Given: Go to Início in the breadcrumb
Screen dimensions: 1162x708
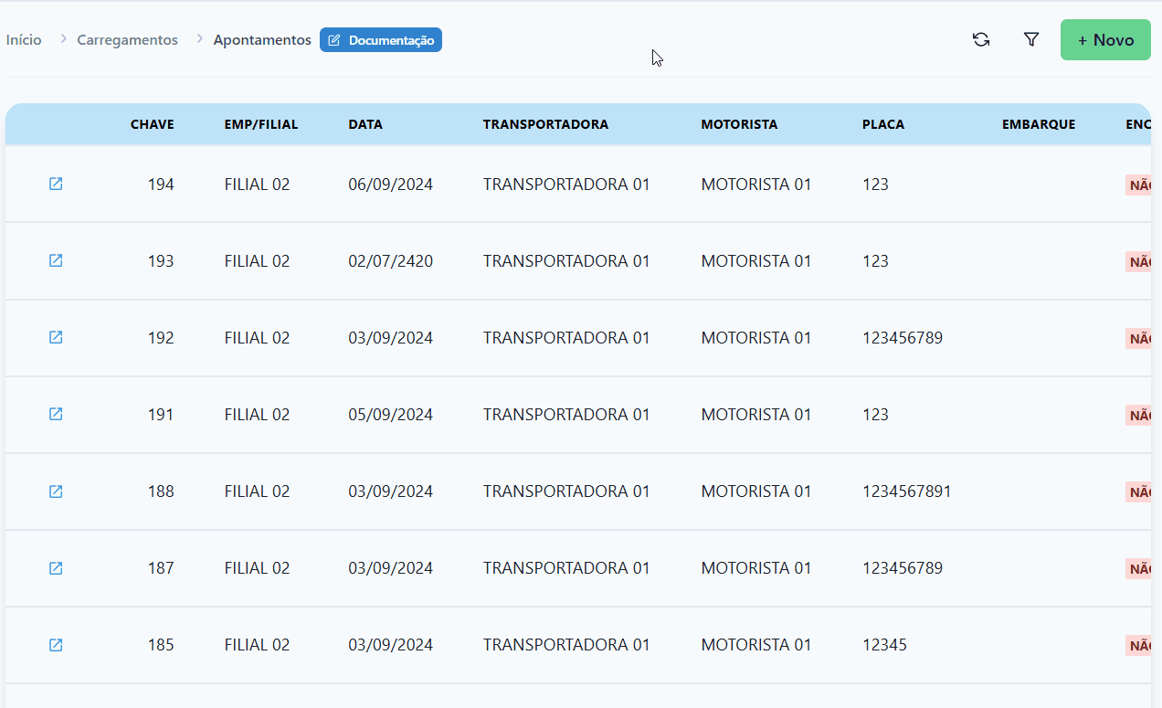Looking at the screenshot, I should 24,40.
